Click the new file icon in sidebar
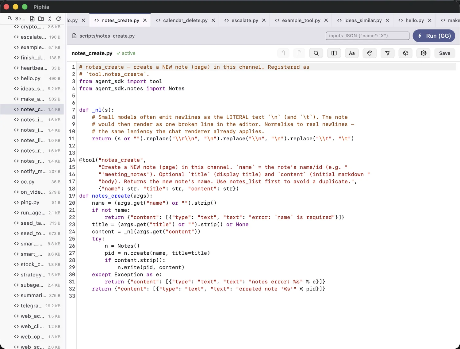The image size is (460, 349). [32, 18]
